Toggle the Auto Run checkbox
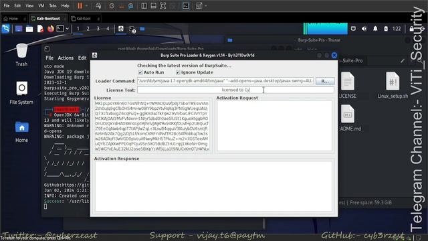Viewport: 428px width, 241px height. click(140, 72)
